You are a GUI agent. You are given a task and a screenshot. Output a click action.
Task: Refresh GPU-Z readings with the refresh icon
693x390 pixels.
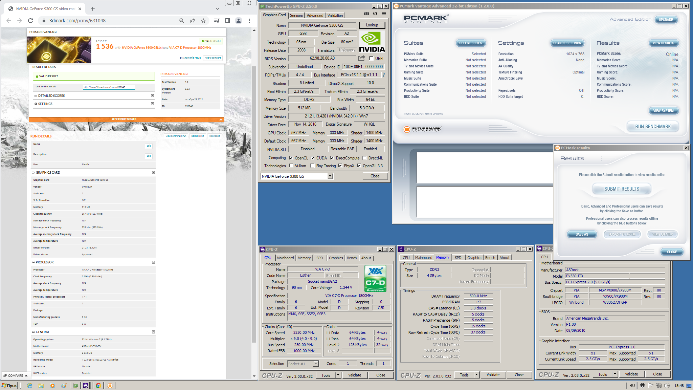(x=375, y=14)
